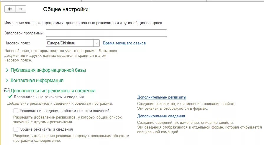264x145 pixels.
Task: Click the Общие реквизиты и сведения checkbox label
Action: pyautogui.click(x=46, y=129)
